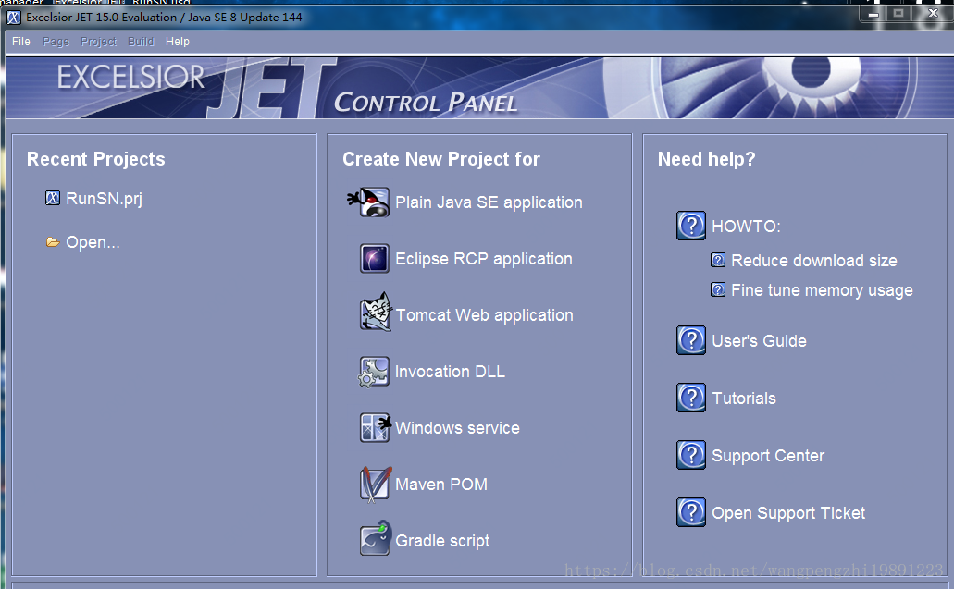This screenshot has width=954, height=589.
Task: Create a Windows service project
Action: (x=457, y=428)
